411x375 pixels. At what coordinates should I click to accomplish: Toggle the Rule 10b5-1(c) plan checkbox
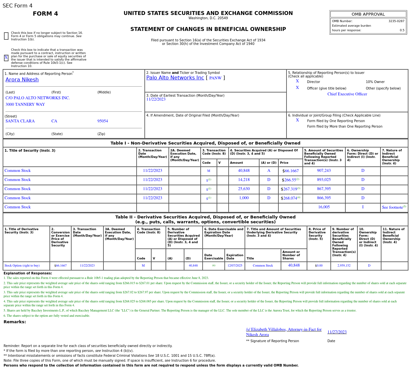(x=6, y=58)
